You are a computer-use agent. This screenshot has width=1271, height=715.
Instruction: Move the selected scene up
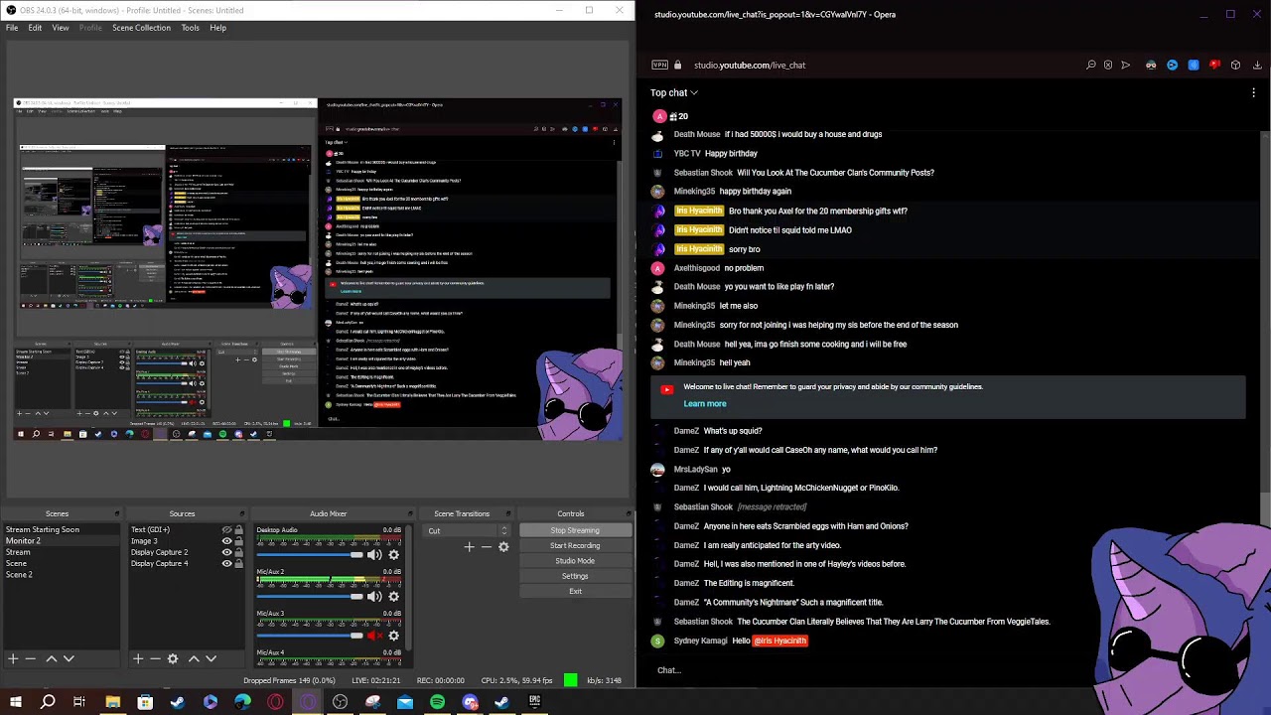(x=51, y=658)
